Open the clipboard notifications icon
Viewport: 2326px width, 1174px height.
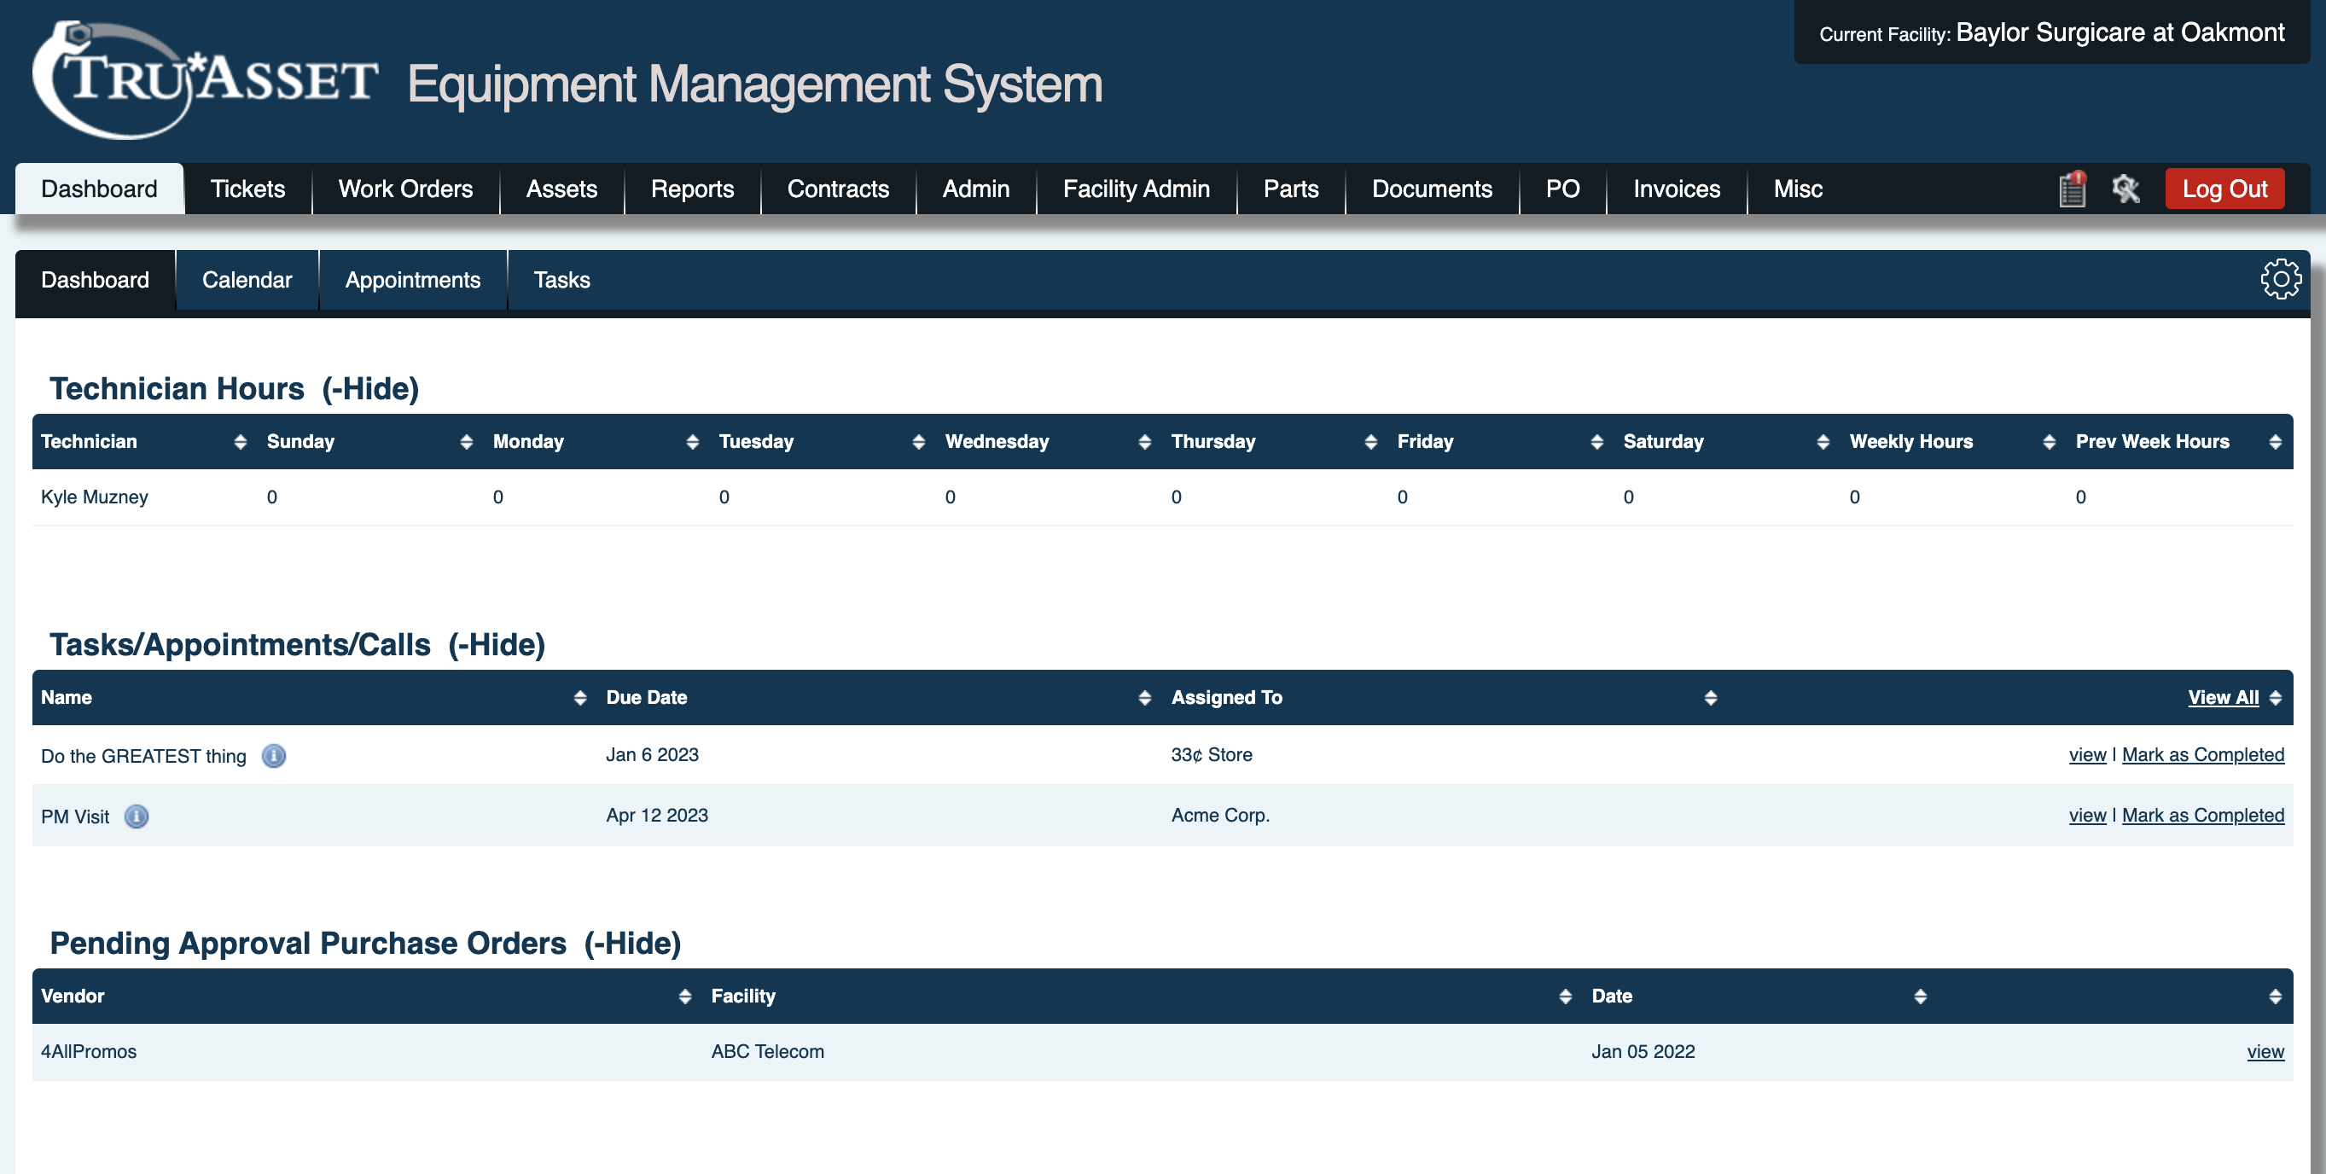click(2072, 189)
